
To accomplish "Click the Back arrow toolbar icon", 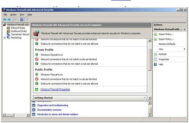I will 5,19.
